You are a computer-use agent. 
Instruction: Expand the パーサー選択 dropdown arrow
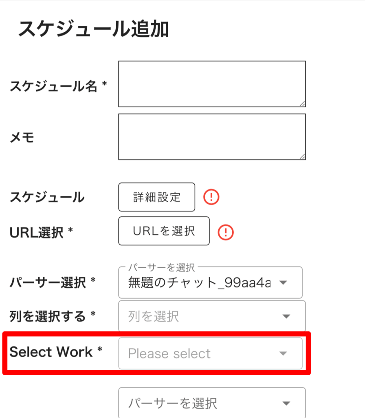pyautogui.click(x=284, y=282)
